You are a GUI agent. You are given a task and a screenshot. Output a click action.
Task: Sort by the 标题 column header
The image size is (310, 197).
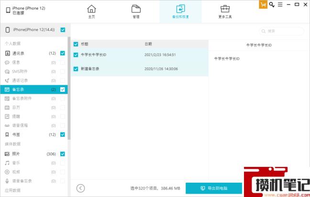coord(84,44)
